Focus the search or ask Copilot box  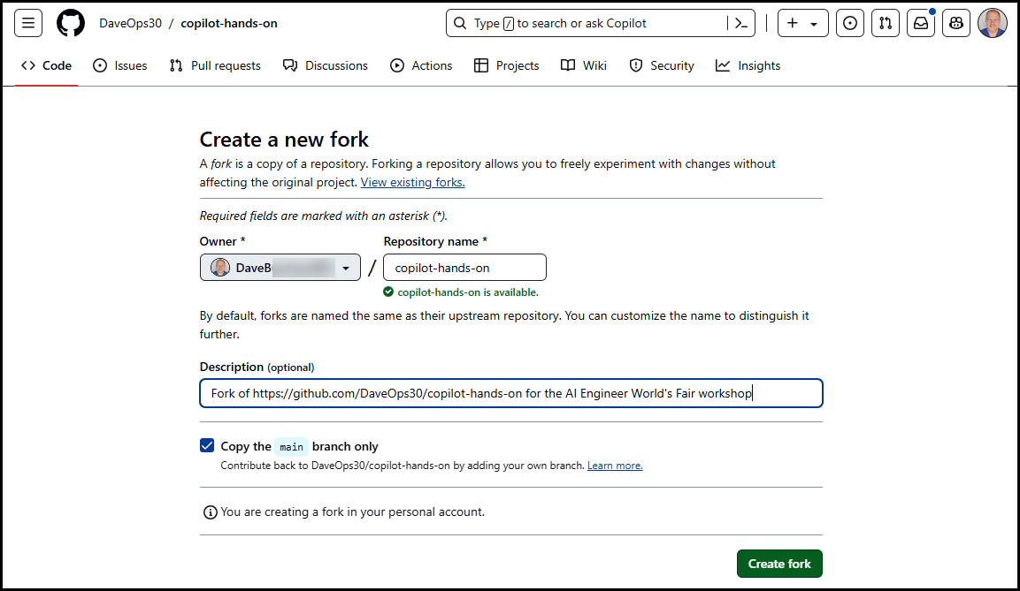click(x=601, y=23)
